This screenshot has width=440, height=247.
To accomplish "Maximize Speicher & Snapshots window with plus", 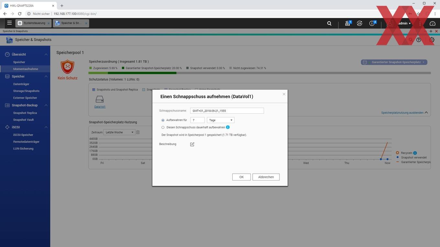I will click(431, 31).
